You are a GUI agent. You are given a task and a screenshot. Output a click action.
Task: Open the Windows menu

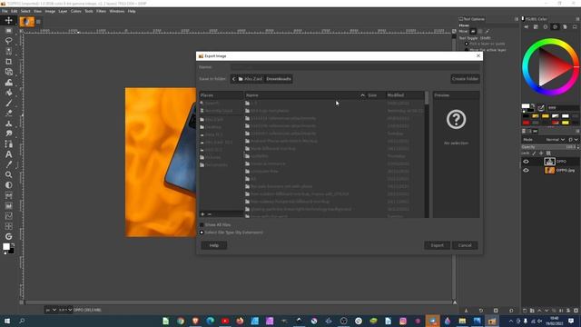[x=117, y=11]
